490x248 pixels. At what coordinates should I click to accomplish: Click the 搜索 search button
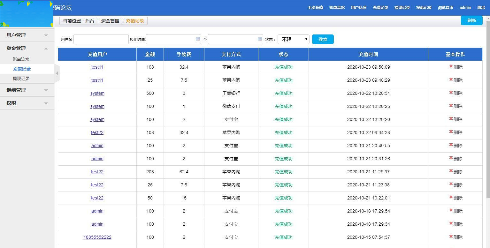pyautogui.click(x=323, y=39)
